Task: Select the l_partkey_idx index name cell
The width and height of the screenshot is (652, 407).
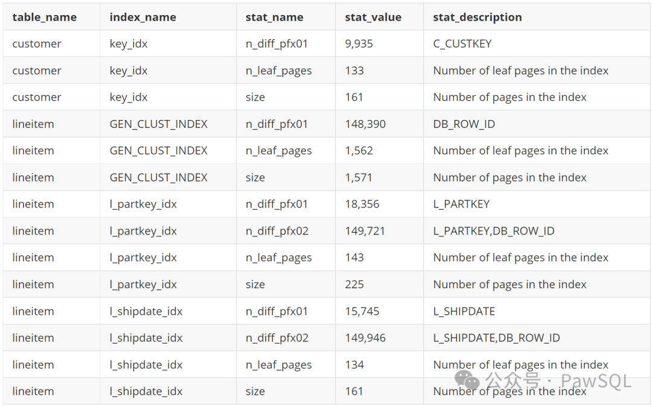Action: [x=142, y=204]
